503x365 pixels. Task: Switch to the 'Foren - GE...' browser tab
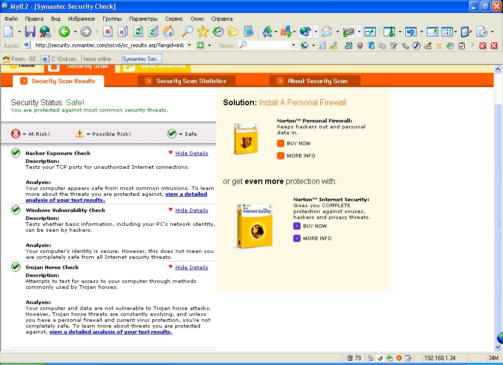[21, 59]
